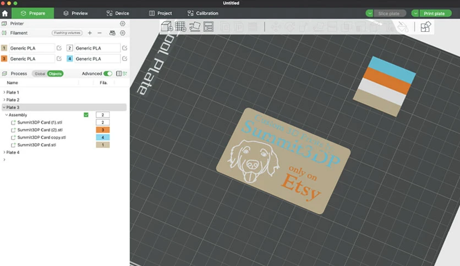Open the Assembly view puzzle icon
The height and width of the screenshot is (266, 460).
(426, 27)
